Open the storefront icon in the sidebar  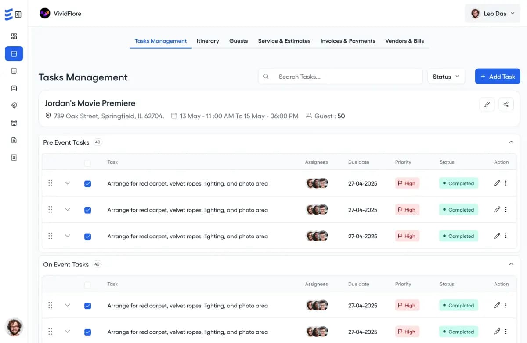[14, 123]
